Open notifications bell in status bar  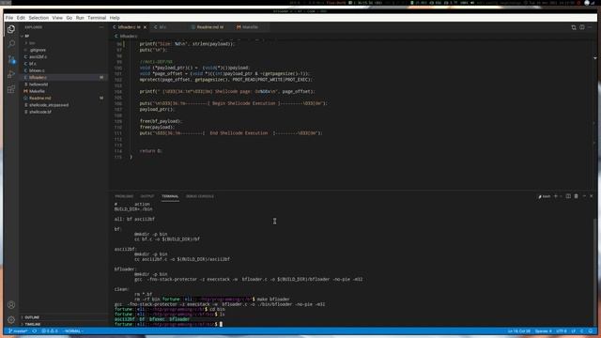[591, 331]
